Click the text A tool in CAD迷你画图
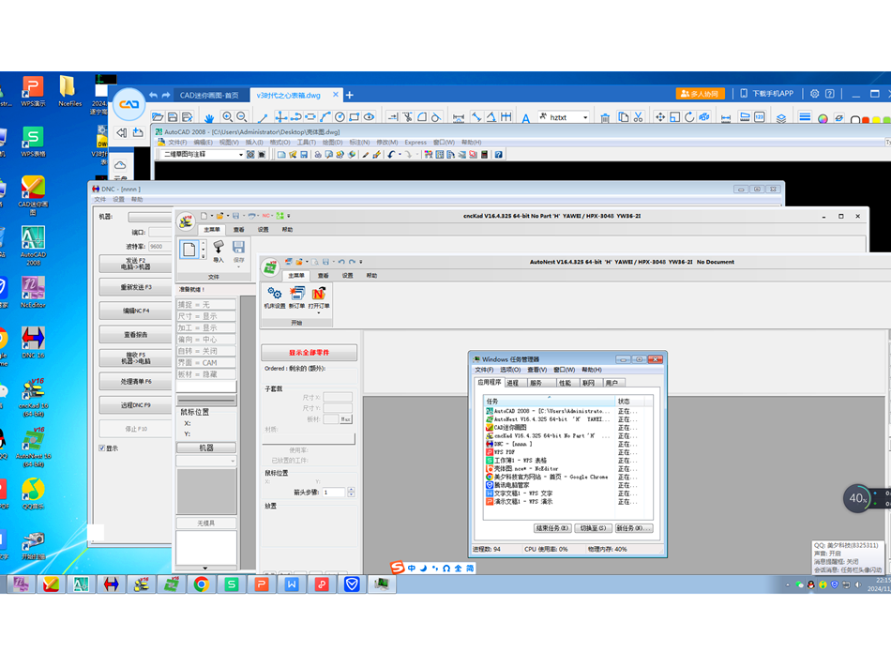Viewport: 891px width, 668px height. click(x=525, y=118)
